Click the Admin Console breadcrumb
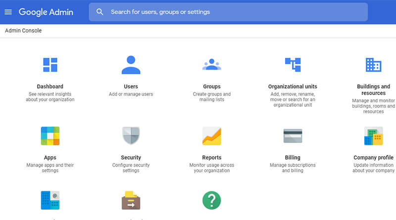The image size is (396, 220). 23,31
